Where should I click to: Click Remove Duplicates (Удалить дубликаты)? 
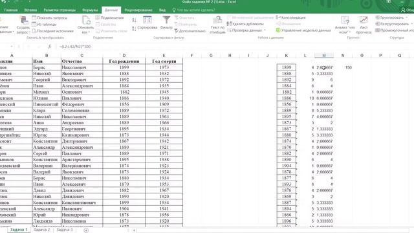pos(245,24)
